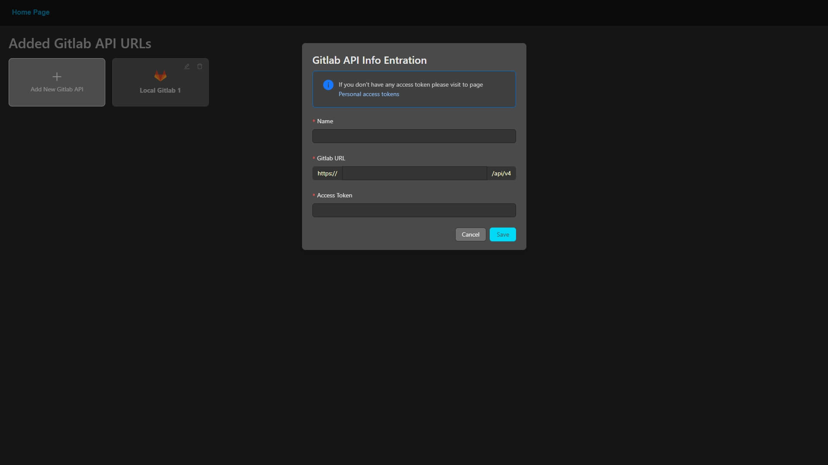This screenshot has width=828, height=465.
Task: Save the Gitlab API info
Action: coord(503,234)
